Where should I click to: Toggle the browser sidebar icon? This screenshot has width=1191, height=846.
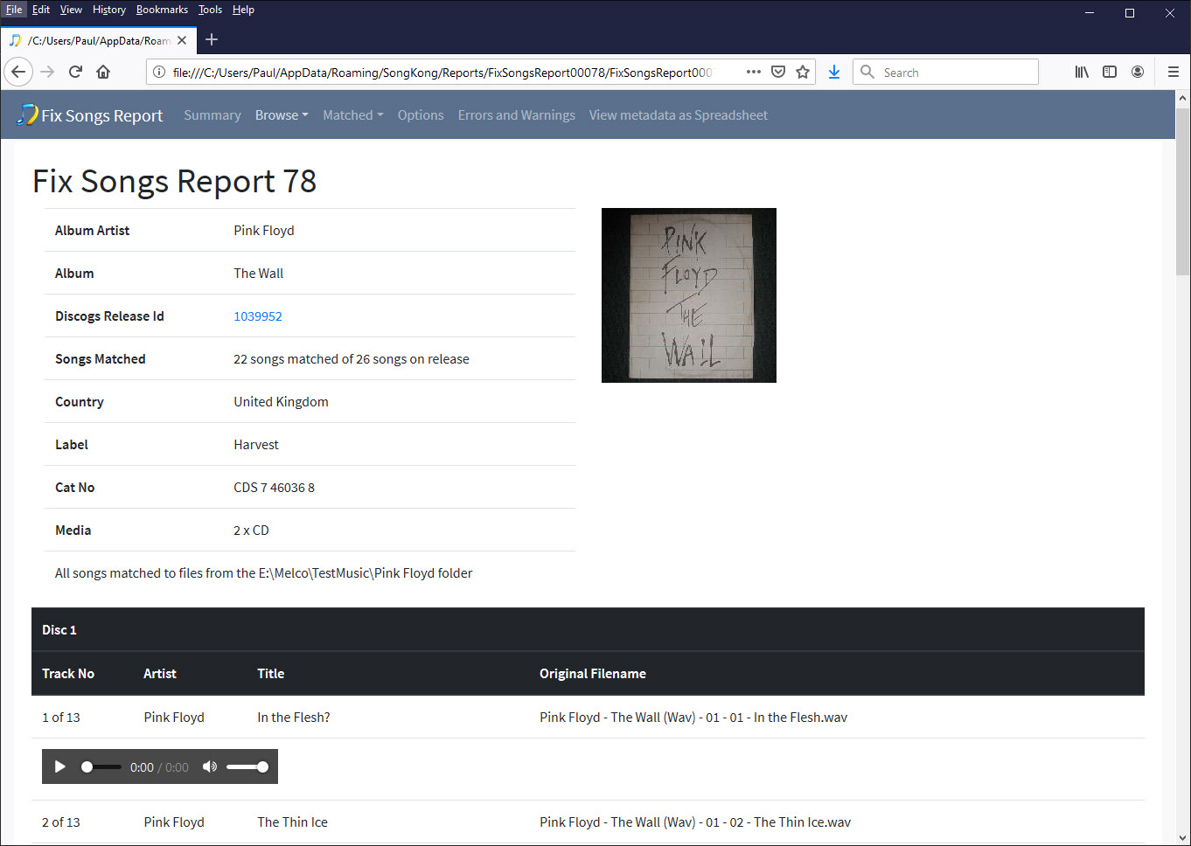(1110, 72)
